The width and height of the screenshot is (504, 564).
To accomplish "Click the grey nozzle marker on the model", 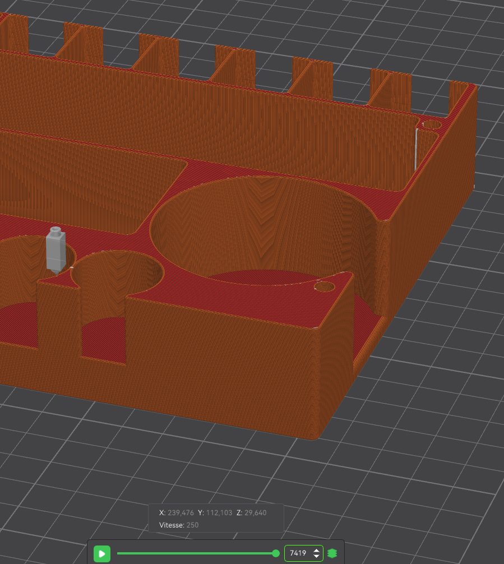I will pyautogui.click(x=56, y=251).
